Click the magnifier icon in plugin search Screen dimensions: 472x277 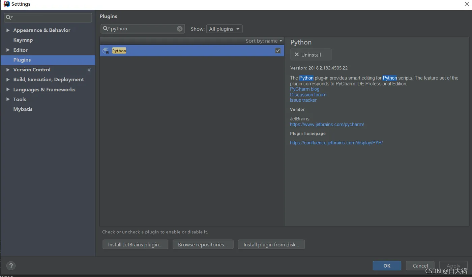[x=106, y=29]
